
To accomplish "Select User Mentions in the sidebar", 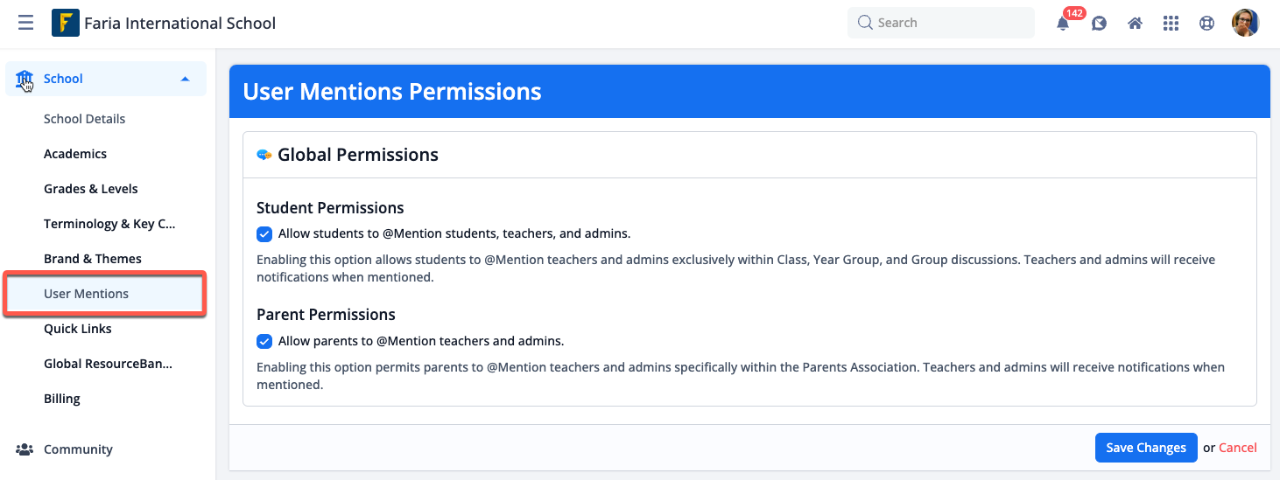I will point(105,294).
